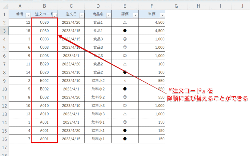Select number 15 in column A
This screenshot has height=156, width=250.
tap(20, 31)
